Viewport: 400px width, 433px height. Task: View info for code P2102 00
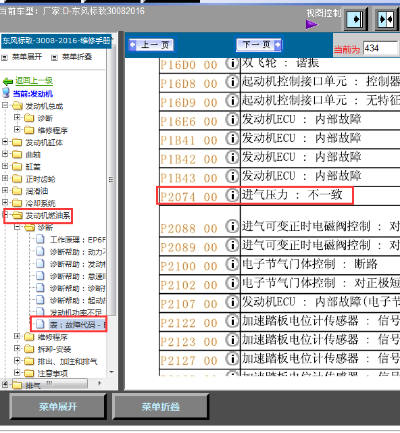pyautogui.click(x=232, y=283)
